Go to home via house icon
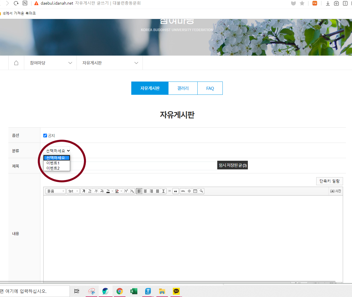Image resolution: width=352 pixels, height=297 pixels. [16, 63]
